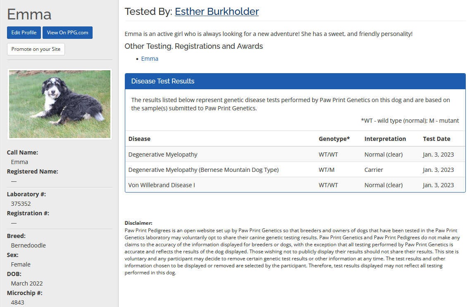Image resolution: width=472 pixels, height=307 pixels.
Task: Open the Esther Burkholder tester link
Action: (x=217, y=12)
